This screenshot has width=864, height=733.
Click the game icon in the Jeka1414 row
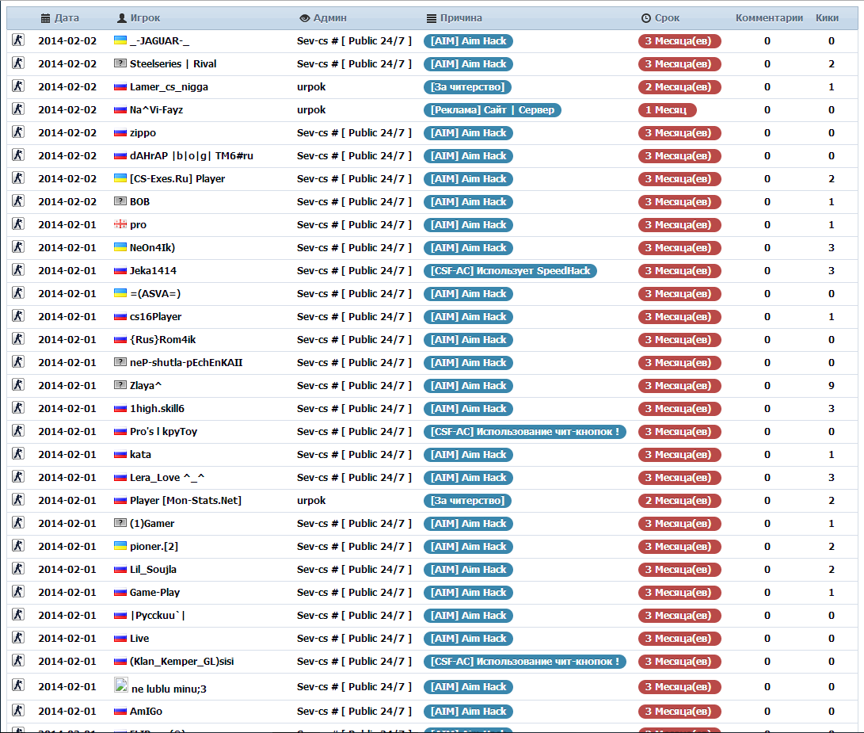point(18,269)
